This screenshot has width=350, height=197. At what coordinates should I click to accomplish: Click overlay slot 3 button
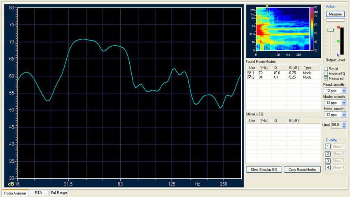click(x=327, y=161)
